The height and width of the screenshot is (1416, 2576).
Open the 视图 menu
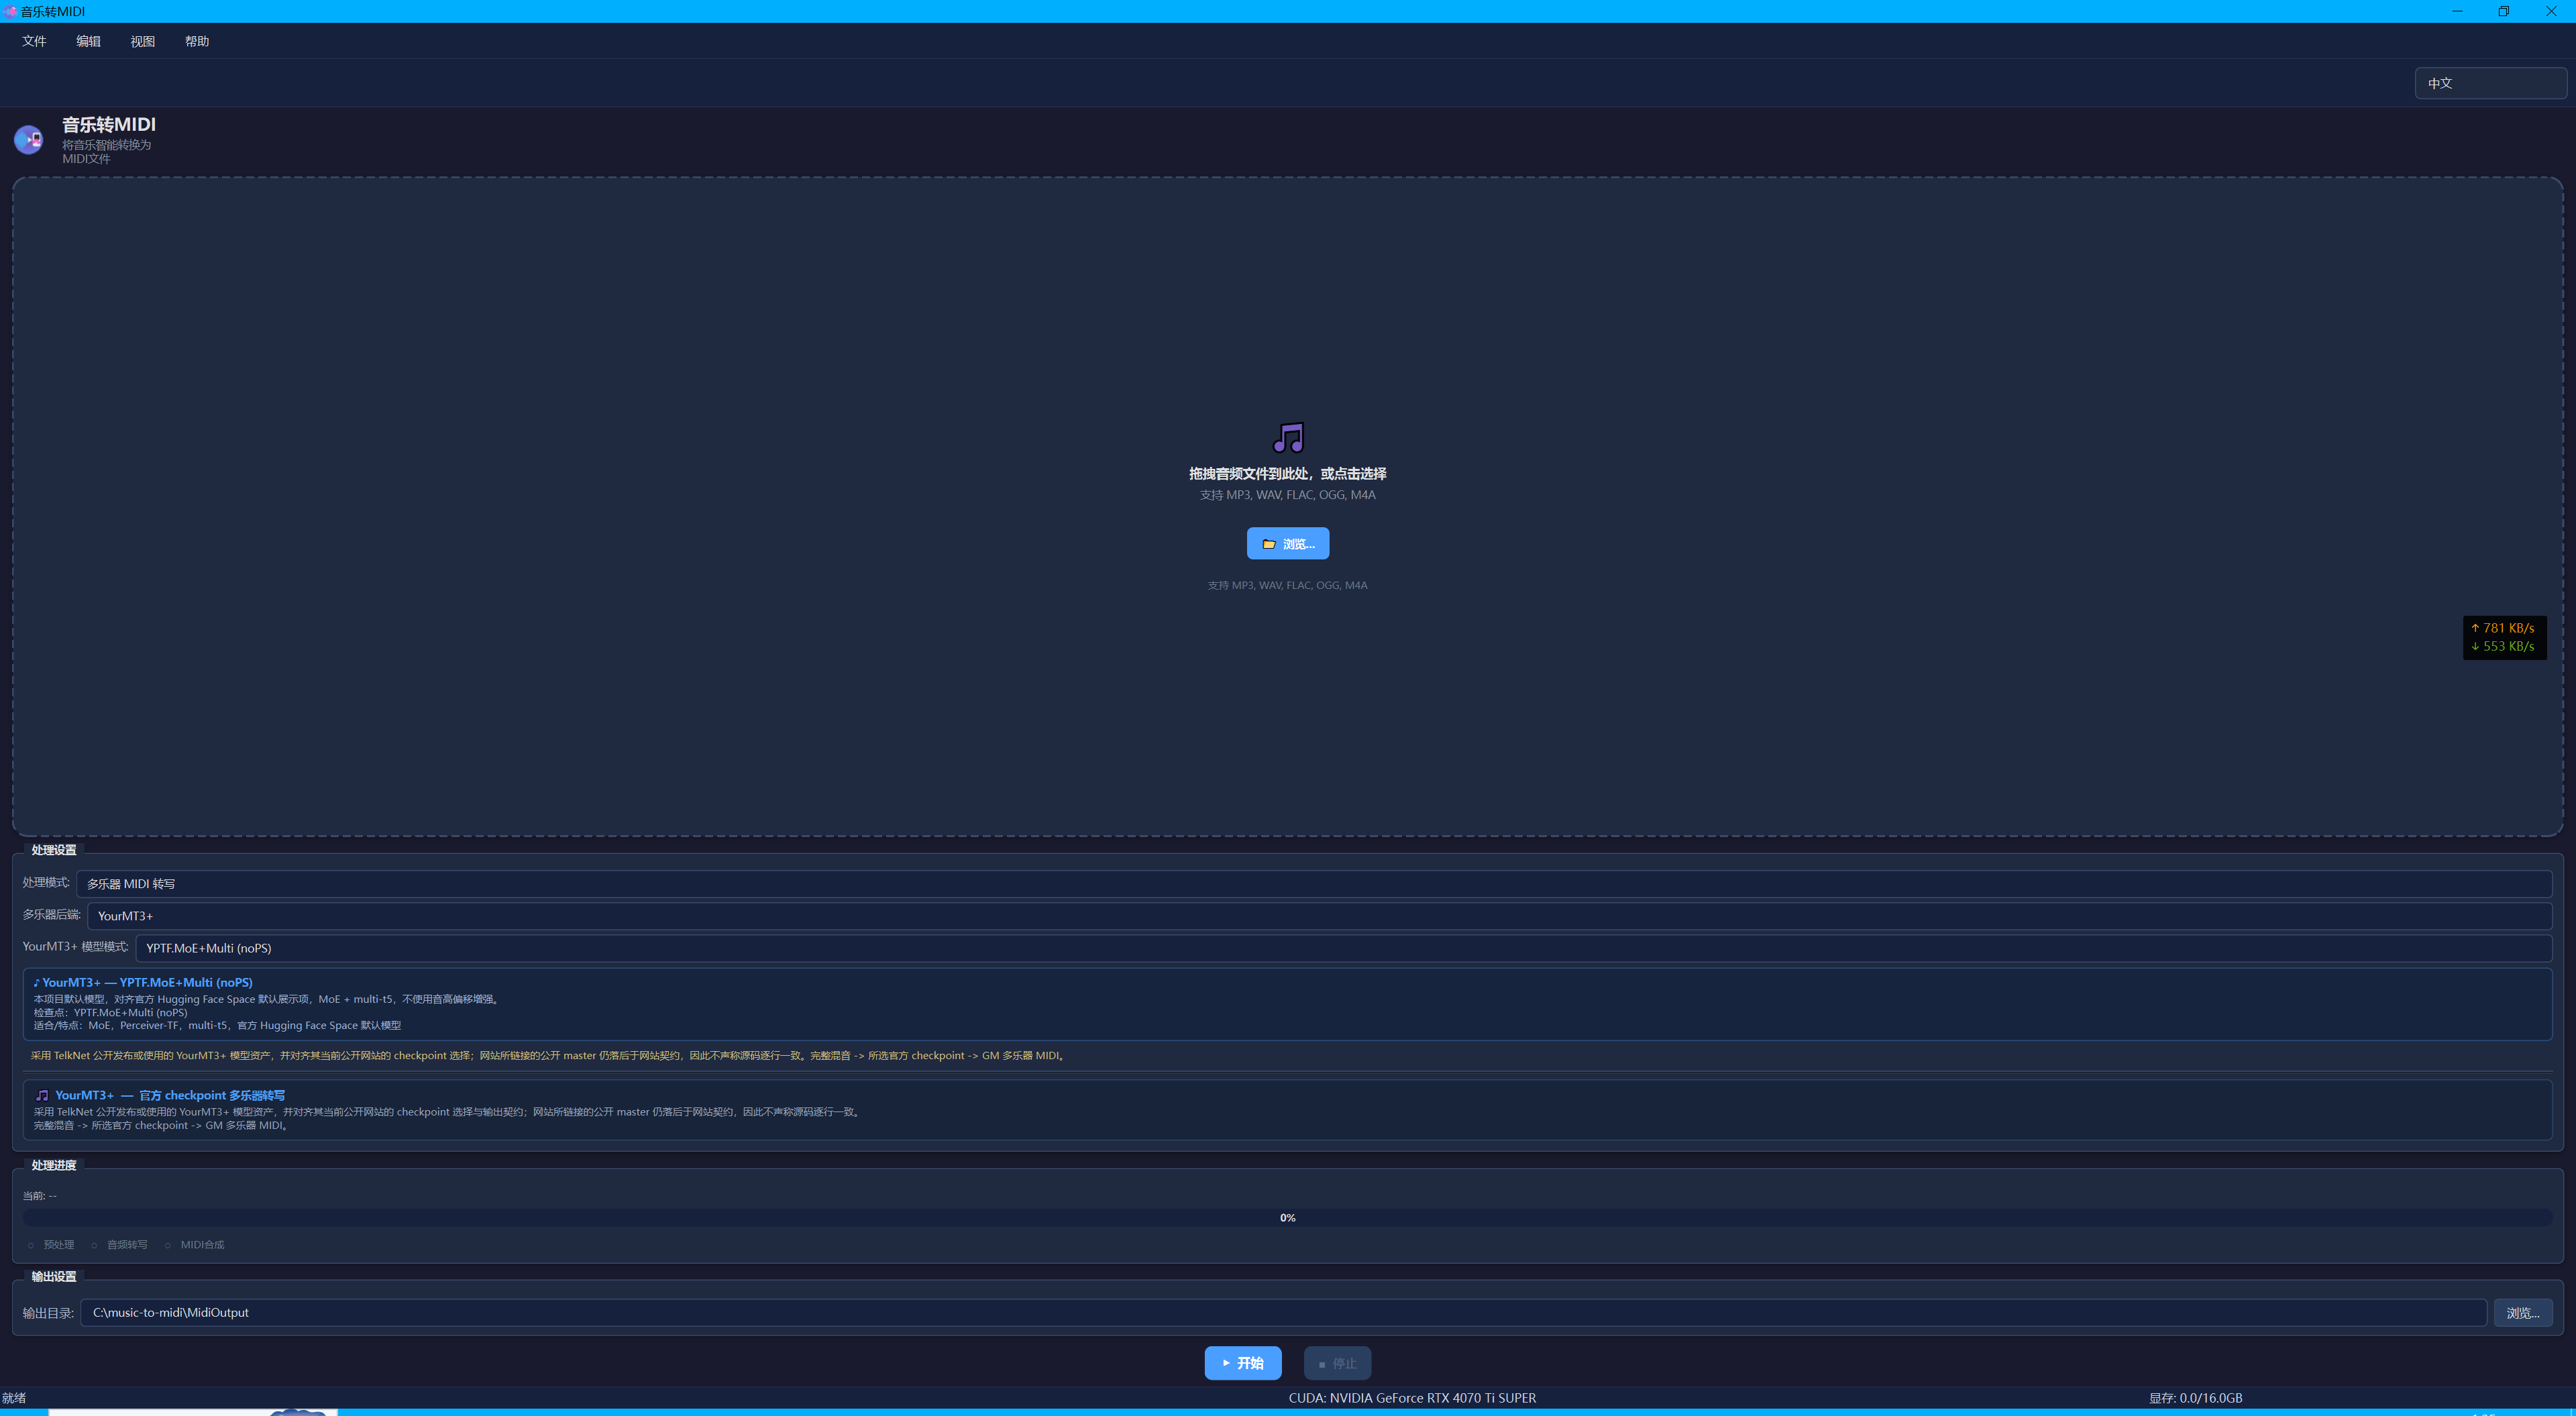[143, 41]
